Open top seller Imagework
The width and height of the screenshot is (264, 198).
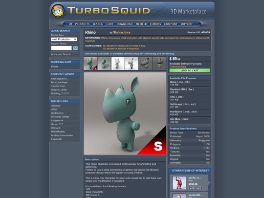click(x=57, y=120)
